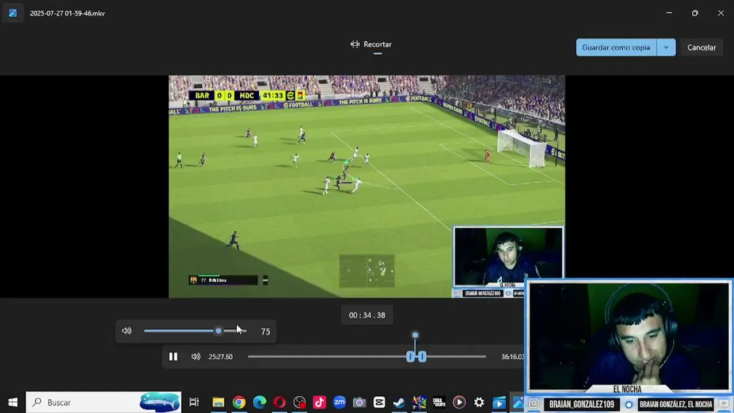Click the Buscar search box
This screenshot has height=413, width=734.
103,403
